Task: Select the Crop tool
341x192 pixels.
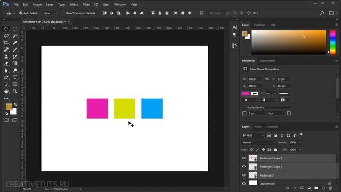Action: [6, 43]
